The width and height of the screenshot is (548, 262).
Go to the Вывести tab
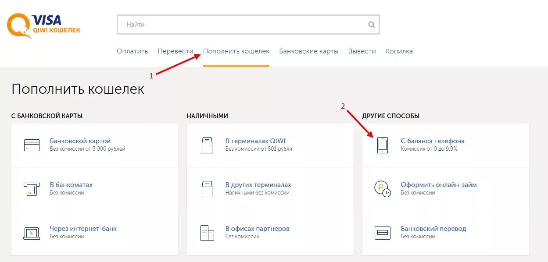pyautogui.click(x=362, y=51)
